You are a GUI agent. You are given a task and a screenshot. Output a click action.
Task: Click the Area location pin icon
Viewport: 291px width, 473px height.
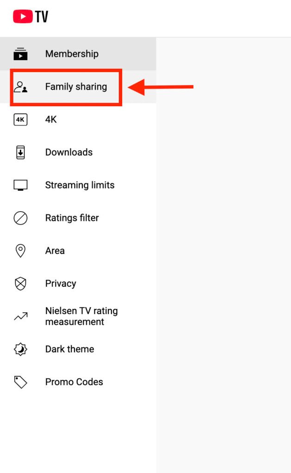(20, 251)
